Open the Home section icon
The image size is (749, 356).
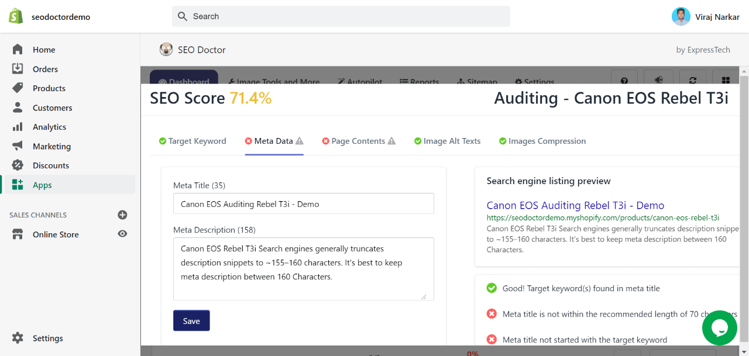pos(18,50)
